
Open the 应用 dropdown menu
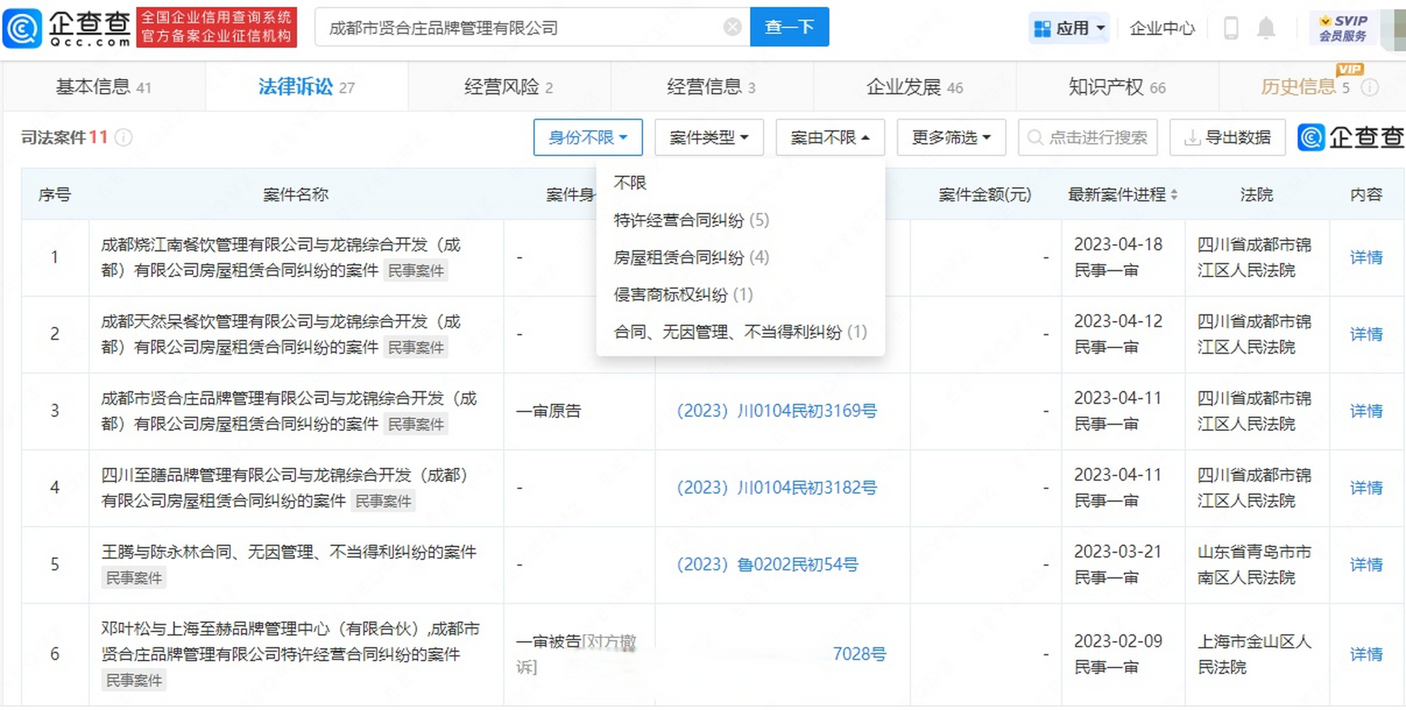coord(1069,28)
